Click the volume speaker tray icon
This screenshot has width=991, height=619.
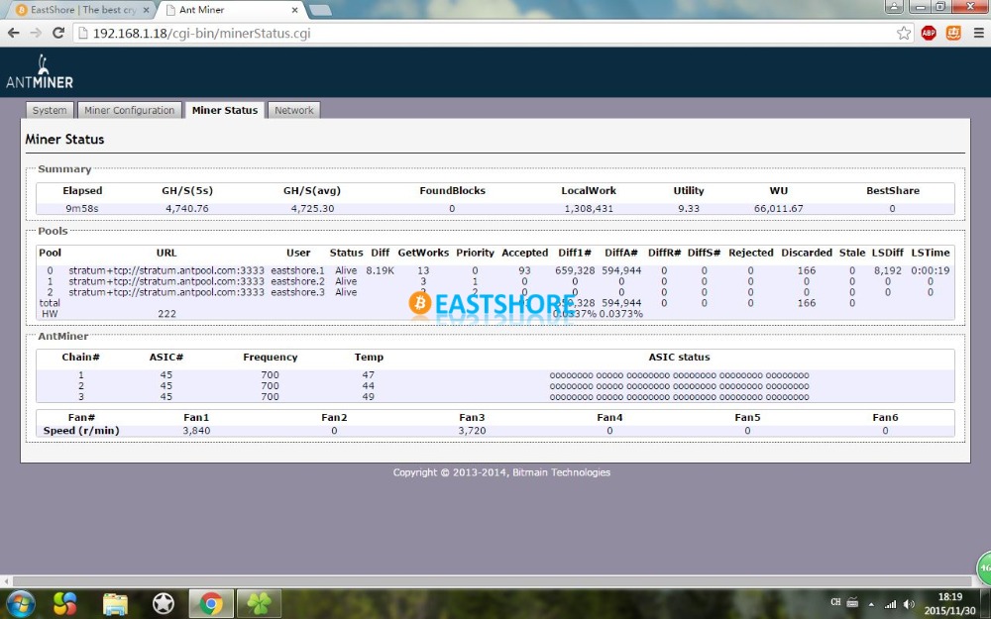click(x=908, y=603)
